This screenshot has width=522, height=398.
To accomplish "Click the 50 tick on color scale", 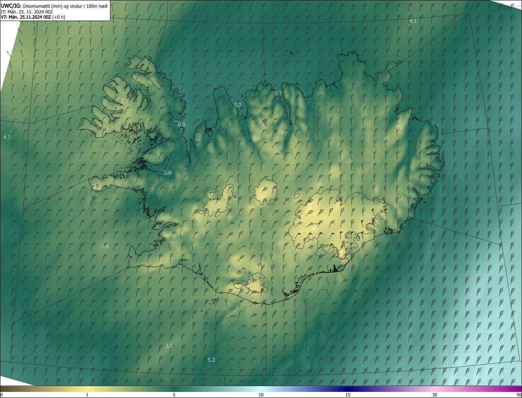I will [x=519, y=395].
